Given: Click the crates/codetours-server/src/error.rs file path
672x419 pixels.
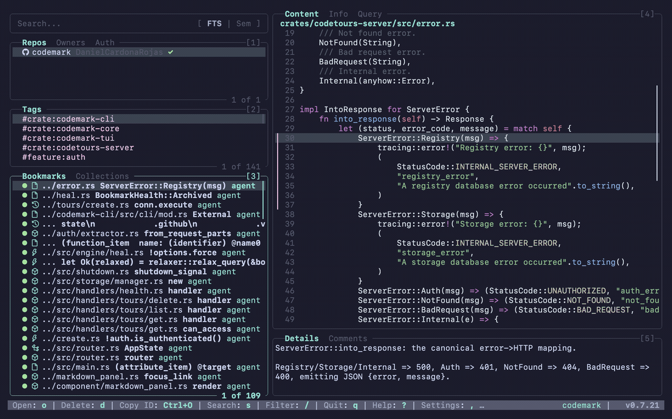Looking at the screenshot, I should [367, 24].
